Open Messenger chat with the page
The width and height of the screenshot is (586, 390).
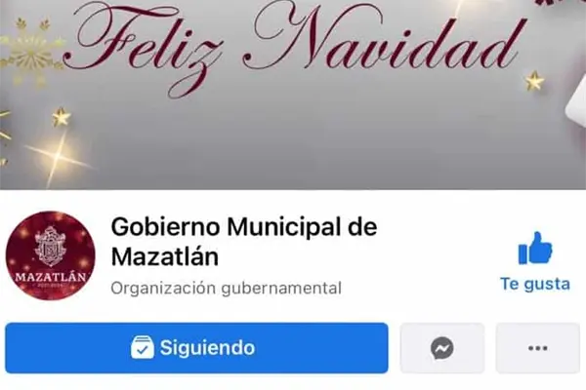442,348
